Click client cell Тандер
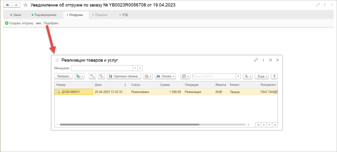The width and height of the screenshot is (337, 152). [243, 92]
